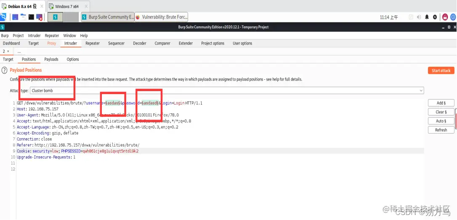Viewport: 457px width, 220px height.
Task: Click the Referer header line in the request
Action: [78, 145]
